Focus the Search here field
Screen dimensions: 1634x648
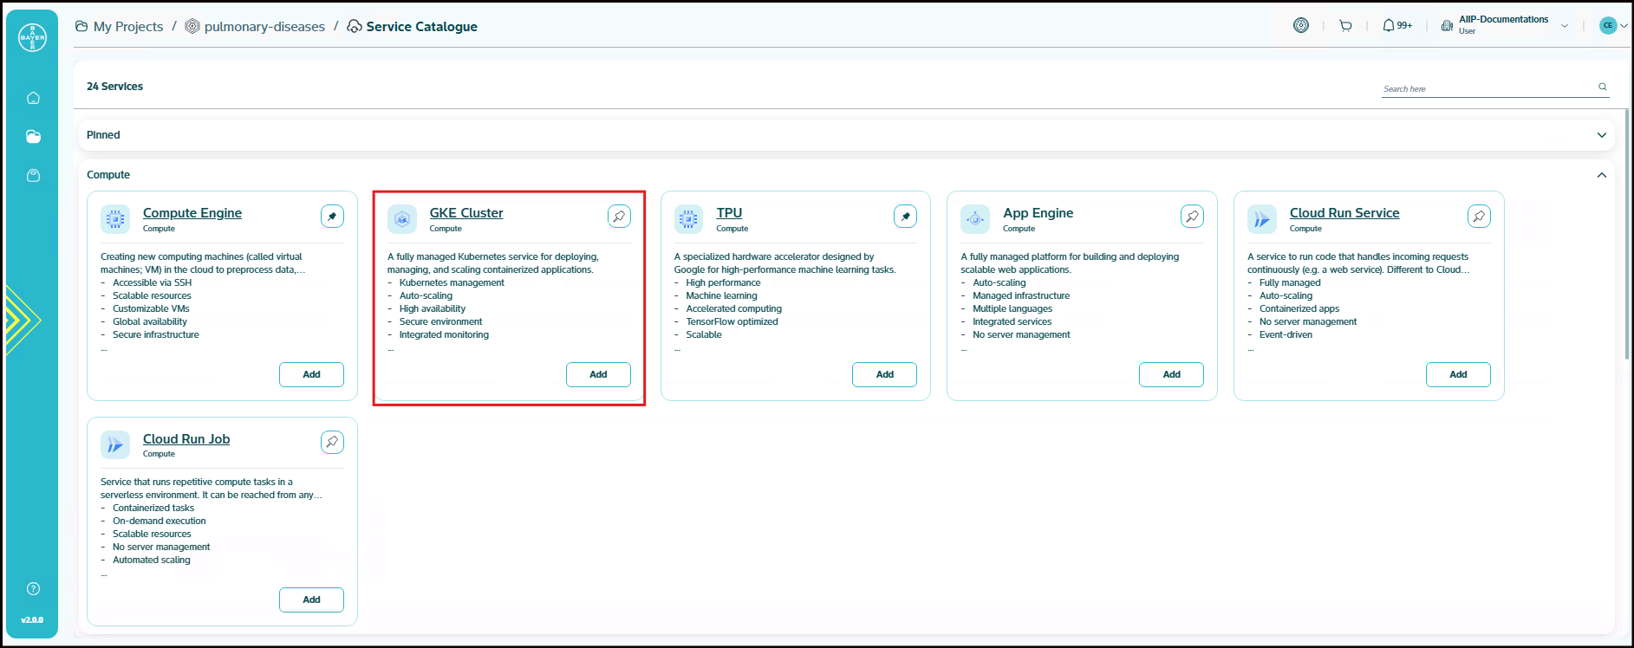pos(1487,88)
